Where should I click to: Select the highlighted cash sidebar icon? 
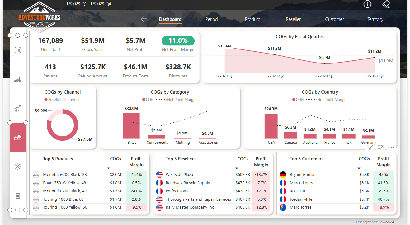point(18,138)
